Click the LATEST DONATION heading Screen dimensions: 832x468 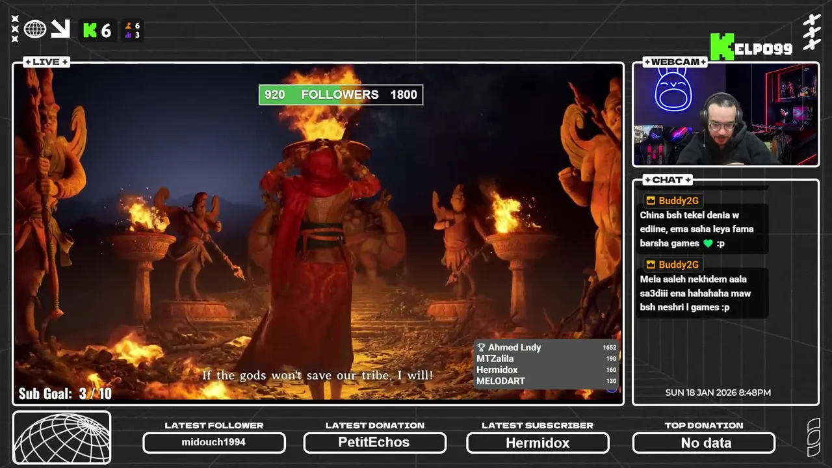coord(375,426)
